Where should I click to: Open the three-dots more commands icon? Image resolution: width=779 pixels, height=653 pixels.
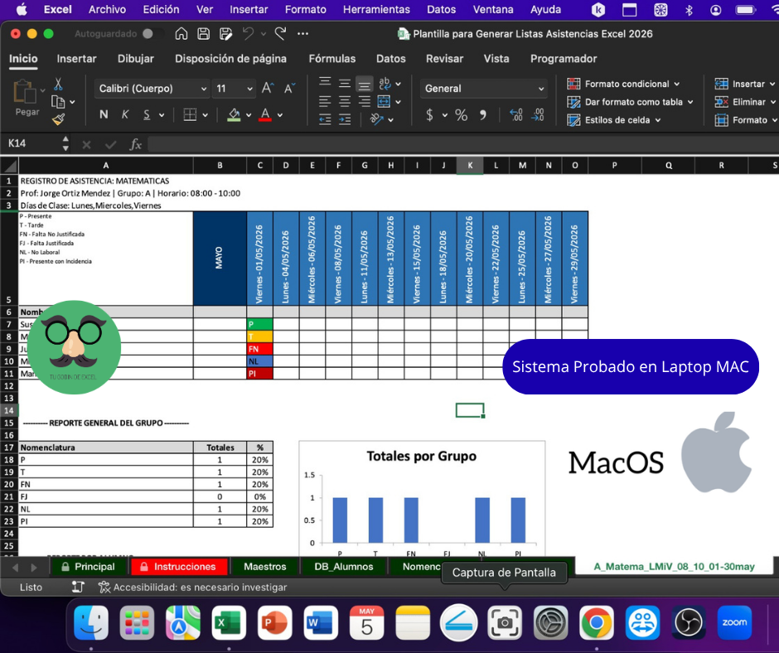tap(302, 34)
